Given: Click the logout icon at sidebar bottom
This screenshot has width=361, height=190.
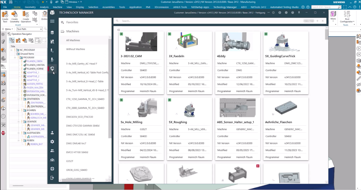Looking at the screenshot, I should 52,178.
